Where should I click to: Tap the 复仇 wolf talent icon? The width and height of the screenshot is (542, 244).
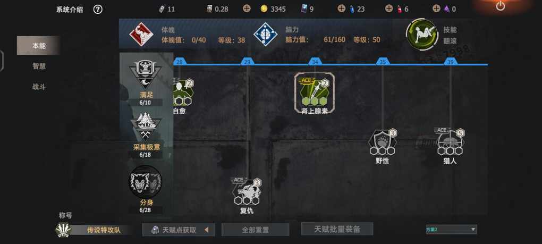coord(247,191)
